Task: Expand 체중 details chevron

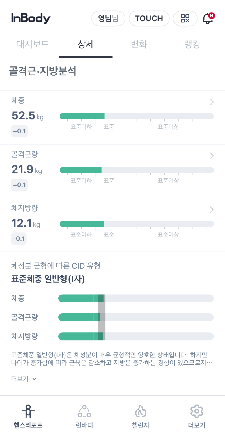Action: [x=212, y=102]
